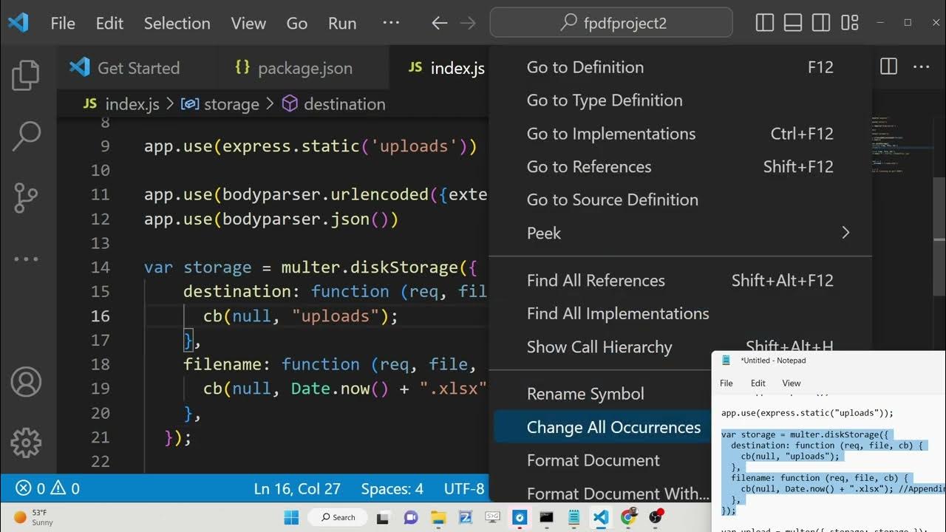
Task: Click the UTF-8 encoding status button
Action: click(x=464, y=488)
